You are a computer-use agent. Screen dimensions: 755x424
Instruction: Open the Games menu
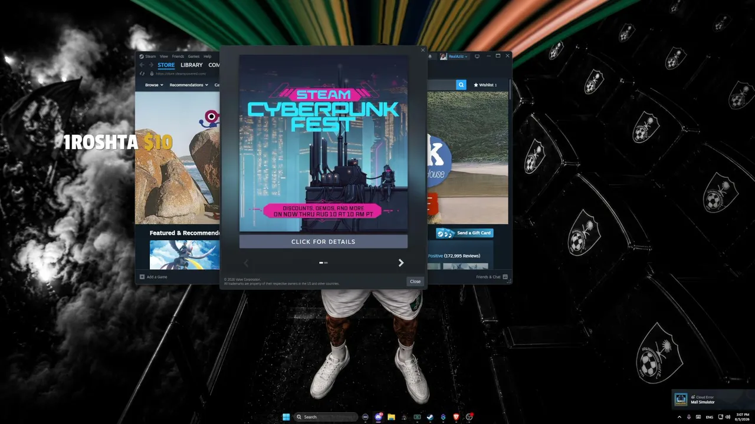pos(193,57)
